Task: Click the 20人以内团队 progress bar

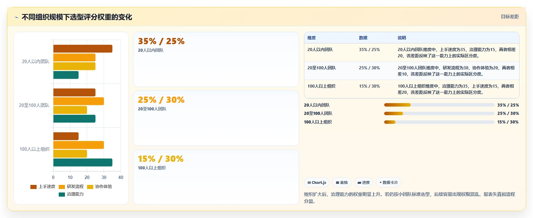Action: pos(439,105)
